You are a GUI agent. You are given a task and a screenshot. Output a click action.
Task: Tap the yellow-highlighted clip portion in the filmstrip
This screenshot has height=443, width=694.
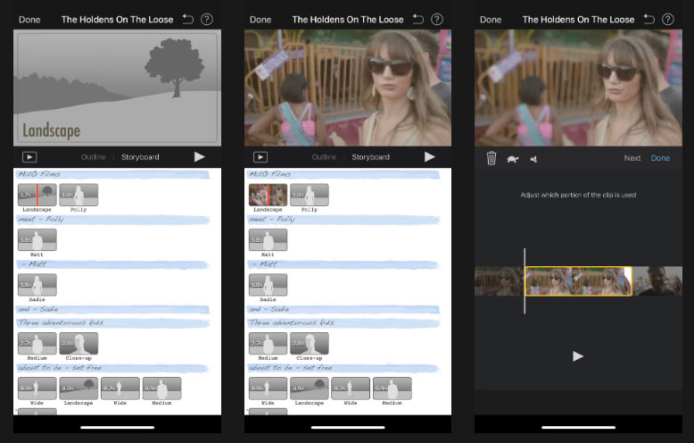(x=578, y=280)
